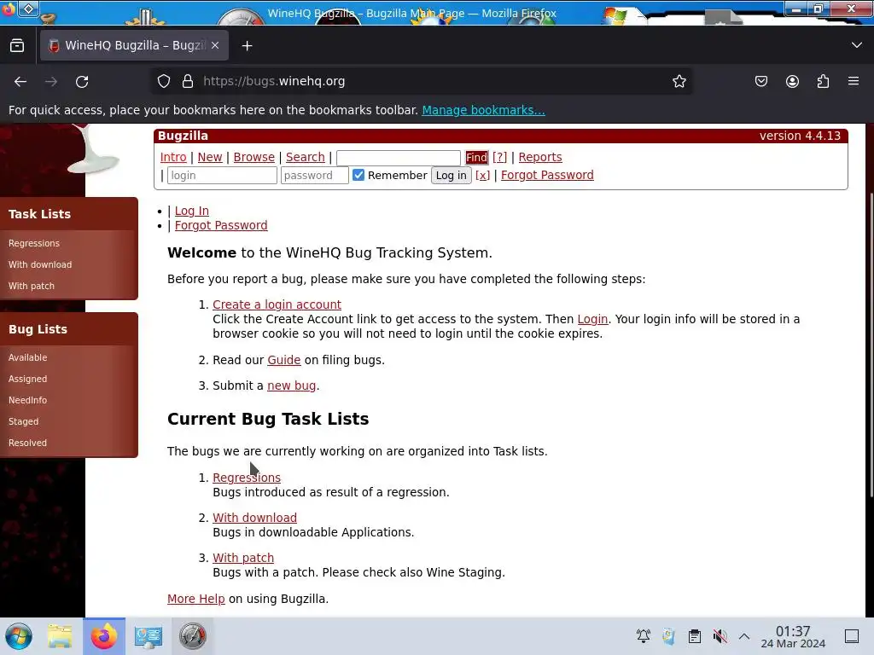Open the speedometer gauge taskbar icon
874x655 pixels.
(193, 636)
